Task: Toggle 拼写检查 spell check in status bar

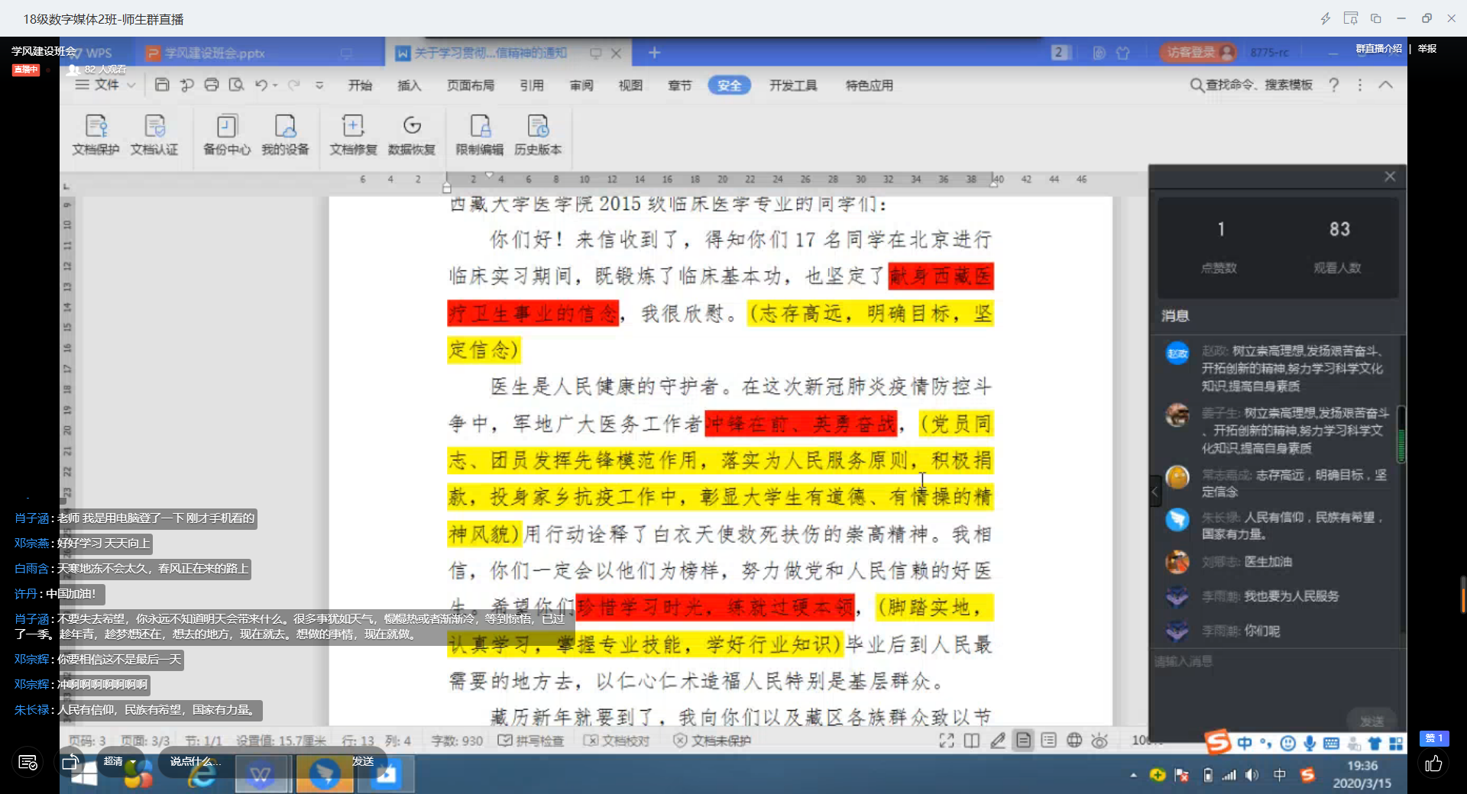Action: coord(531,741)
